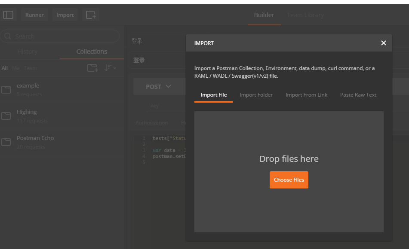Select the Paste Raw Text tab
409x249 pixels.
[358, 95]
